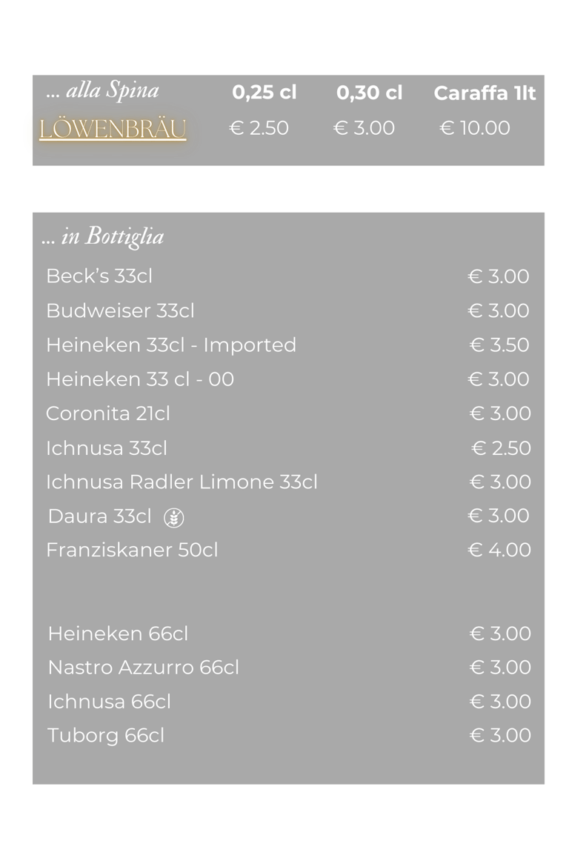Select the 0,30 cl column header
The image size is (569, 861).
coord(369,93)
